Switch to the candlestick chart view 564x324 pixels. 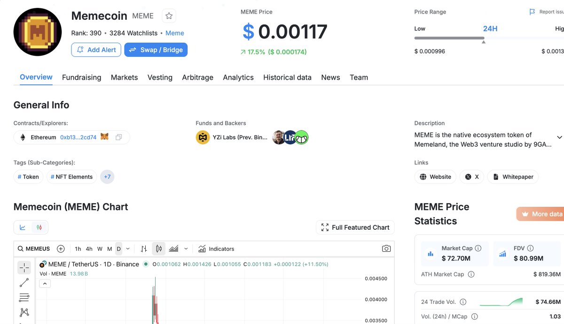pos(39,227)
